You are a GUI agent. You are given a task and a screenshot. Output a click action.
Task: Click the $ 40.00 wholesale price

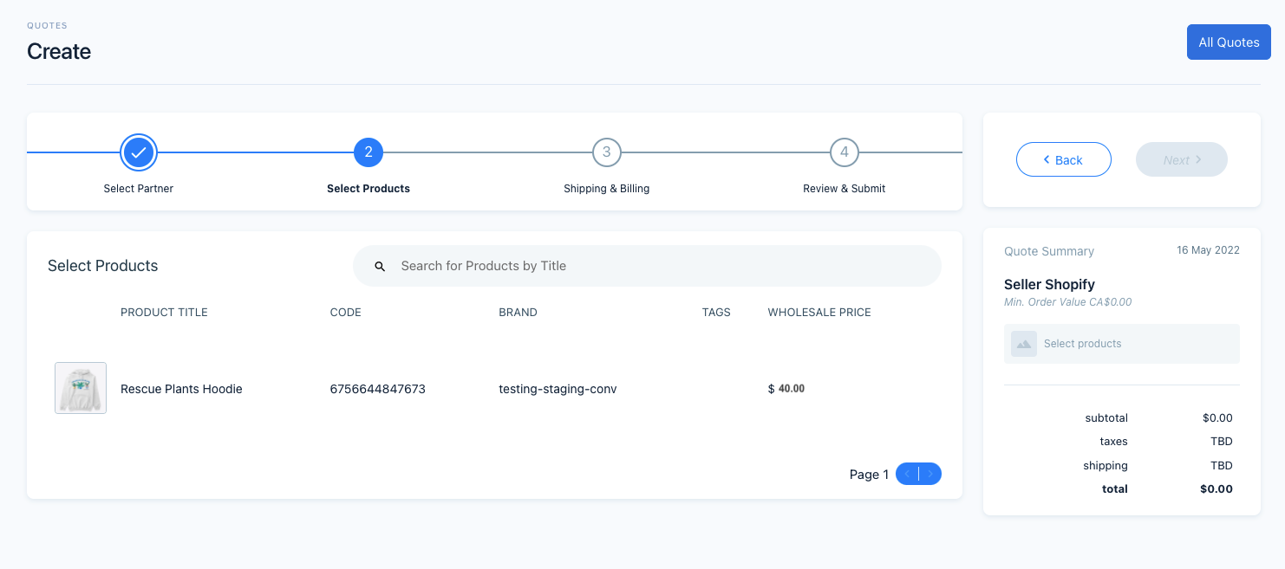[x=786, y=389]
